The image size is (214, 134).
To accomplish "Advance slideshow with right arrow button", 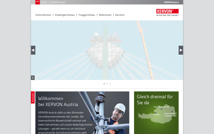I will [181, 50].
